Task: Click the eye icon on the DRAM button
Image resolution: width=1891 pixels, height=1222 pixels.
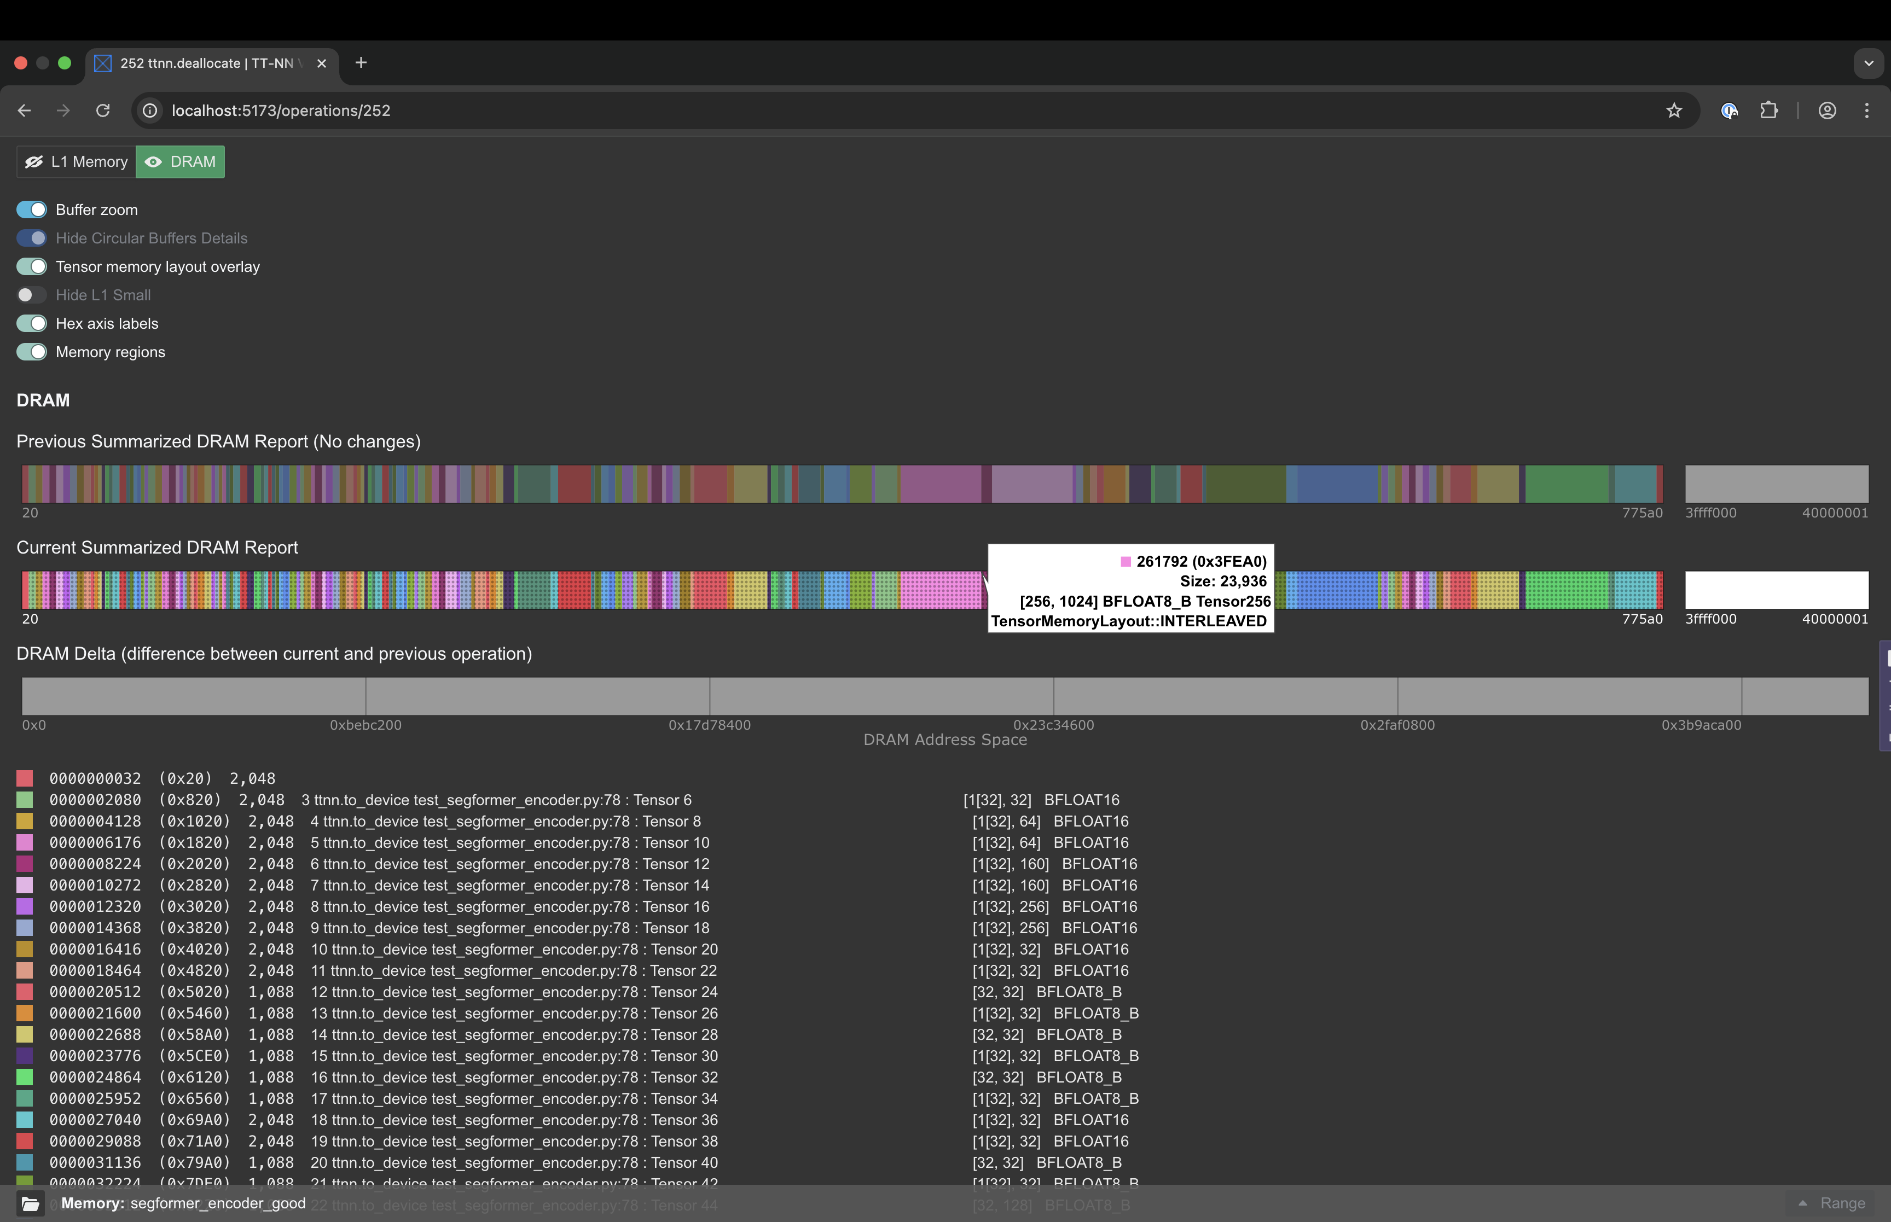Action: click(153, 161)
